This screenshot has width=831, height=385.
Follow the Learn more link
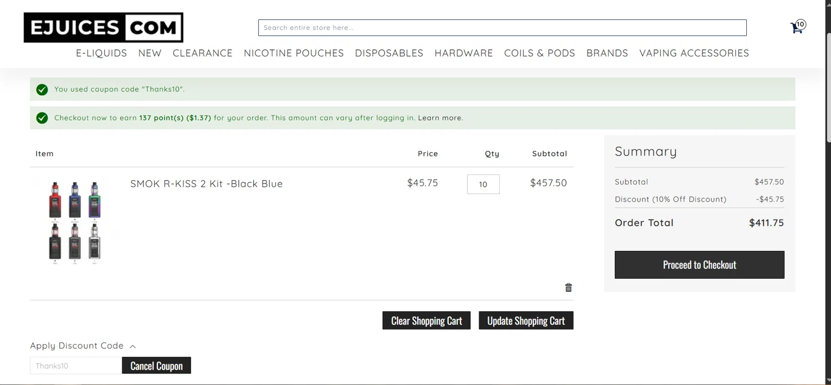click(x=440, y=118)
